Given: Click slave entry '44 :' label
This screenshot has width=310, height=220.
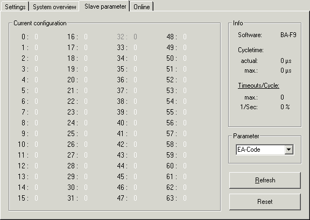Looking at the screenshot, I should 122,166.
